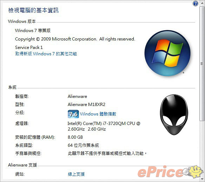Click the Alienware alien head logo
The width and height of the screenshot is (205, 182).
pyautogui.click(x=174, y=115)
